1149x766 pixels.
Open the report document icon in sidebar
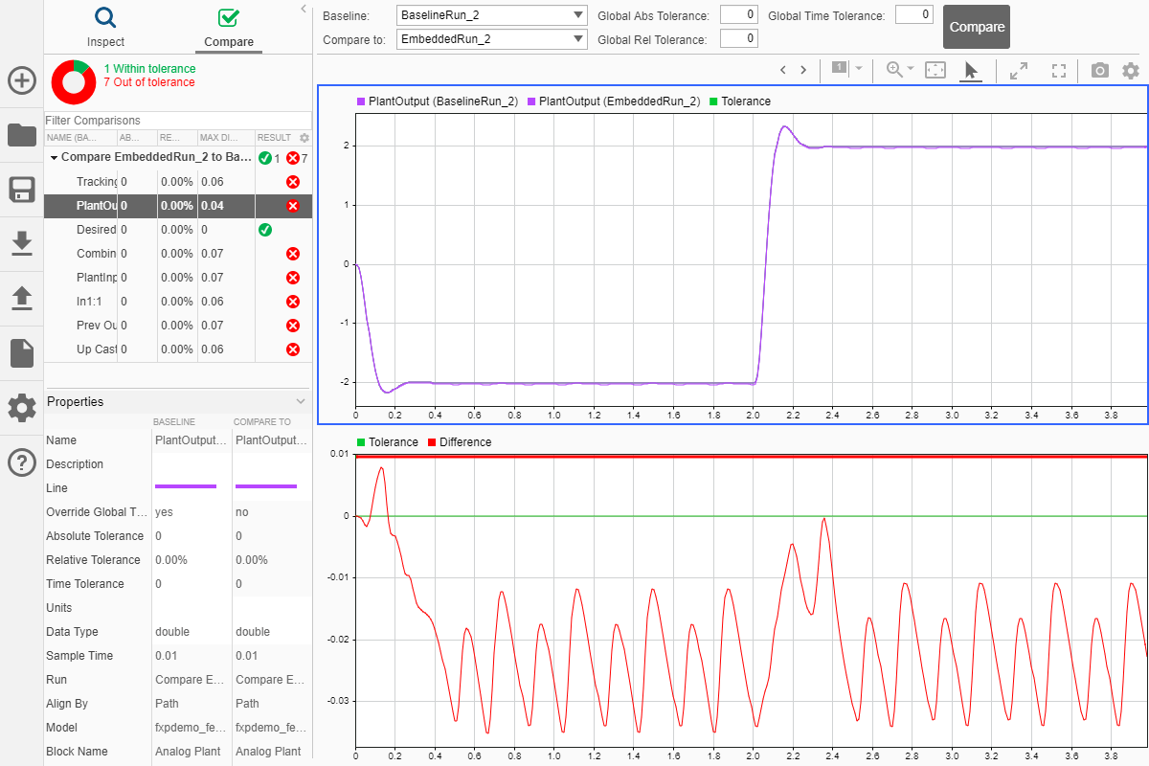[21, 353]
